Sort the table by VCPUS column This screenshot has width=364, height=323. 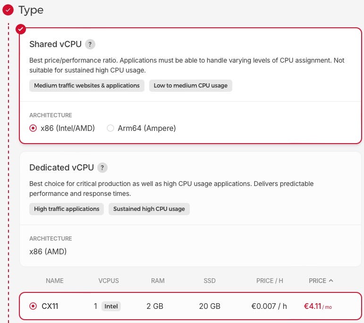tap(109, 281)
